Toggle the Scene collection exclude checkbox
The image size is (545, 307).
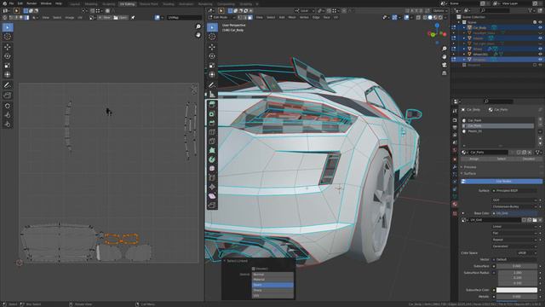535,22
